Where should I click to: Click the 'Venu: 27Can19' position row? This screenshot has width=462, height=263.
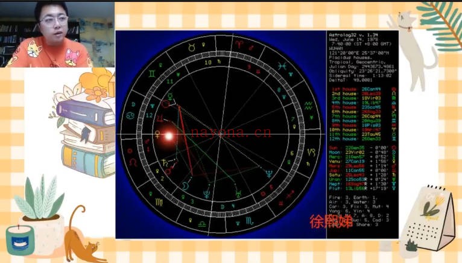pos(362,161)
